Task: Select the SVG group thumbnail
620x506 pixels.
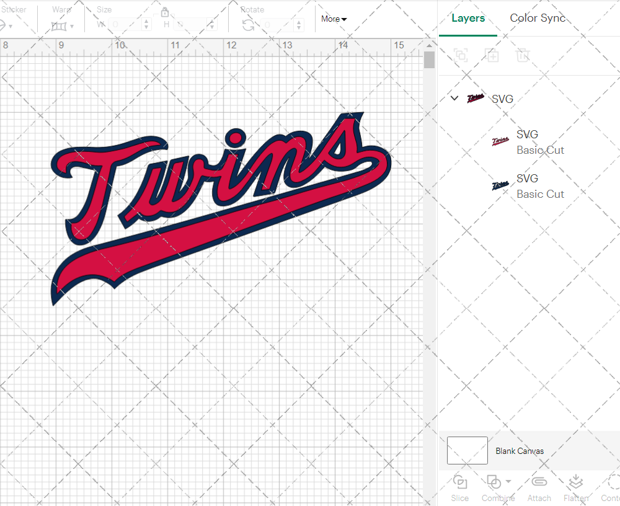Action: pyautogui.click(x=476, y=98)
